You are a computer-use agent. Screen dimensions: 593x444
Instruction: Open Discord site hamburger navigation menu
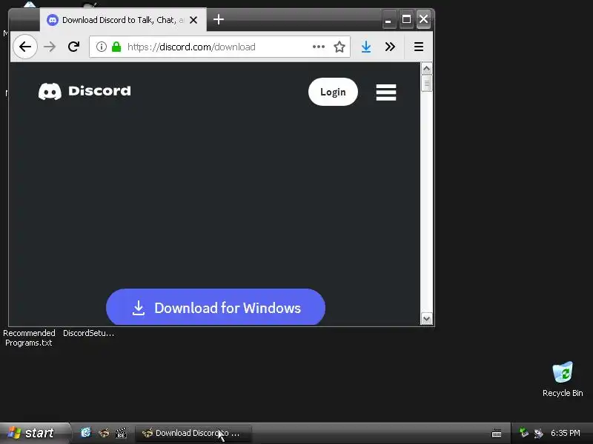(x=385, y=92)
